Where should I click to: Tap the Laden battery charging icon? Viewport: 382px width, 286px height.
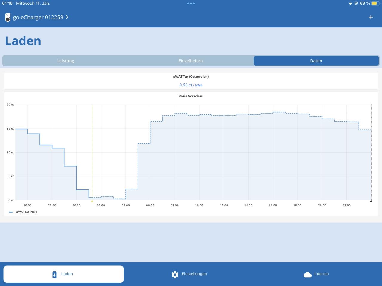click(x=54, y=274)
